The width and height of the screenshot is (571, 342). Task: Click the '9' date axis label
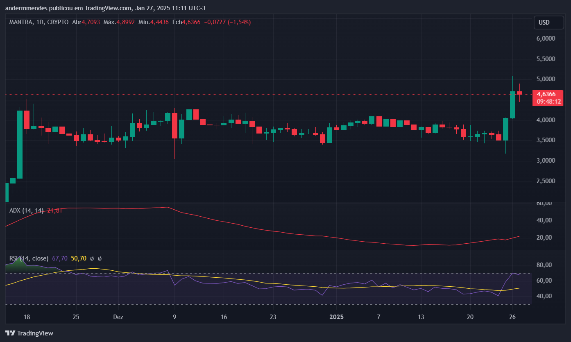click(175, 317)
